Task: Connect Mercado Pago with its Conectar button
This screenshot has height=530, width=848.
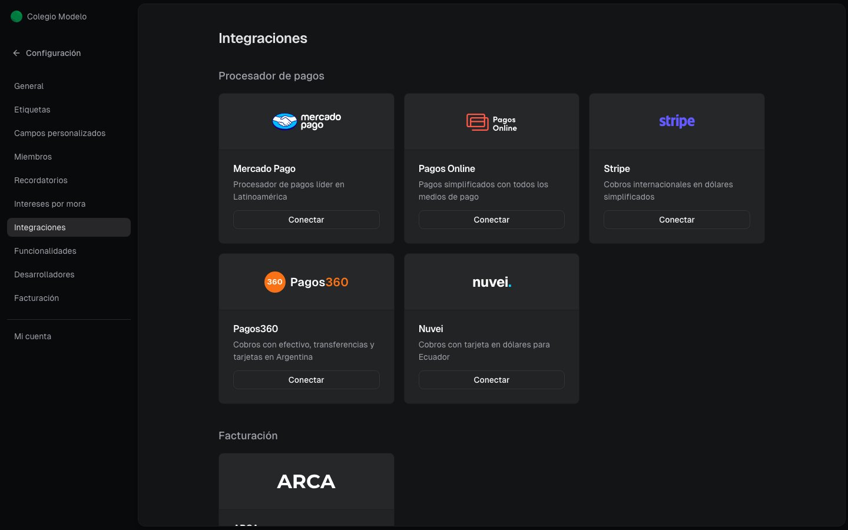Action: (x=306, y=220)
